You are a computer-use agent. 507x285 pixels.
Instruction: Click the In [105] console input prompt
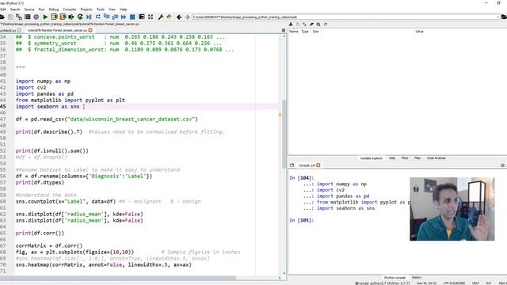(301, 220)
